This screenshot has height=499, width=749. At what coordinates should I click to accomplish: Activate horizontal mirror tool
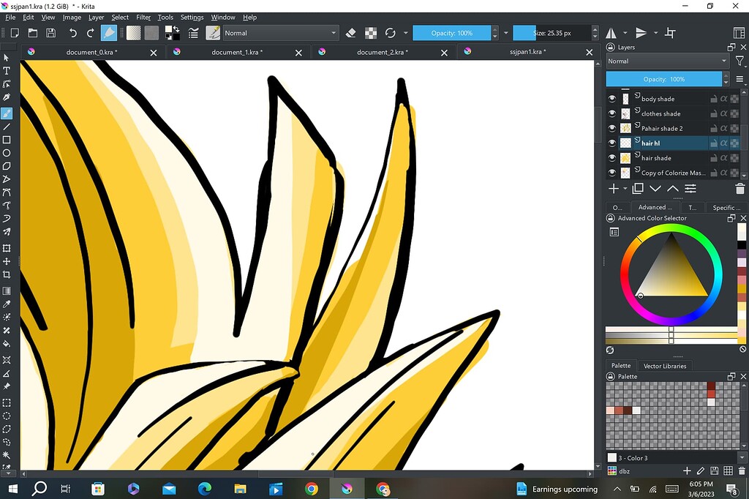[611, 33]
